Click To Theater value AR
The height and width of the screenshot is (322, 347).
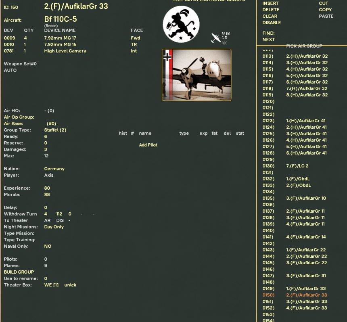point(47,220)
